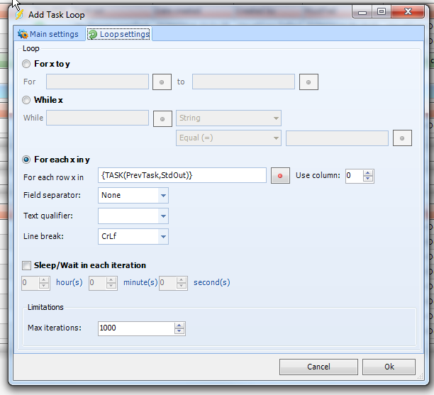This screenshot has height=395, width=434.
Task: Select the 'For x to y' radio button
Action: [27, 64]
